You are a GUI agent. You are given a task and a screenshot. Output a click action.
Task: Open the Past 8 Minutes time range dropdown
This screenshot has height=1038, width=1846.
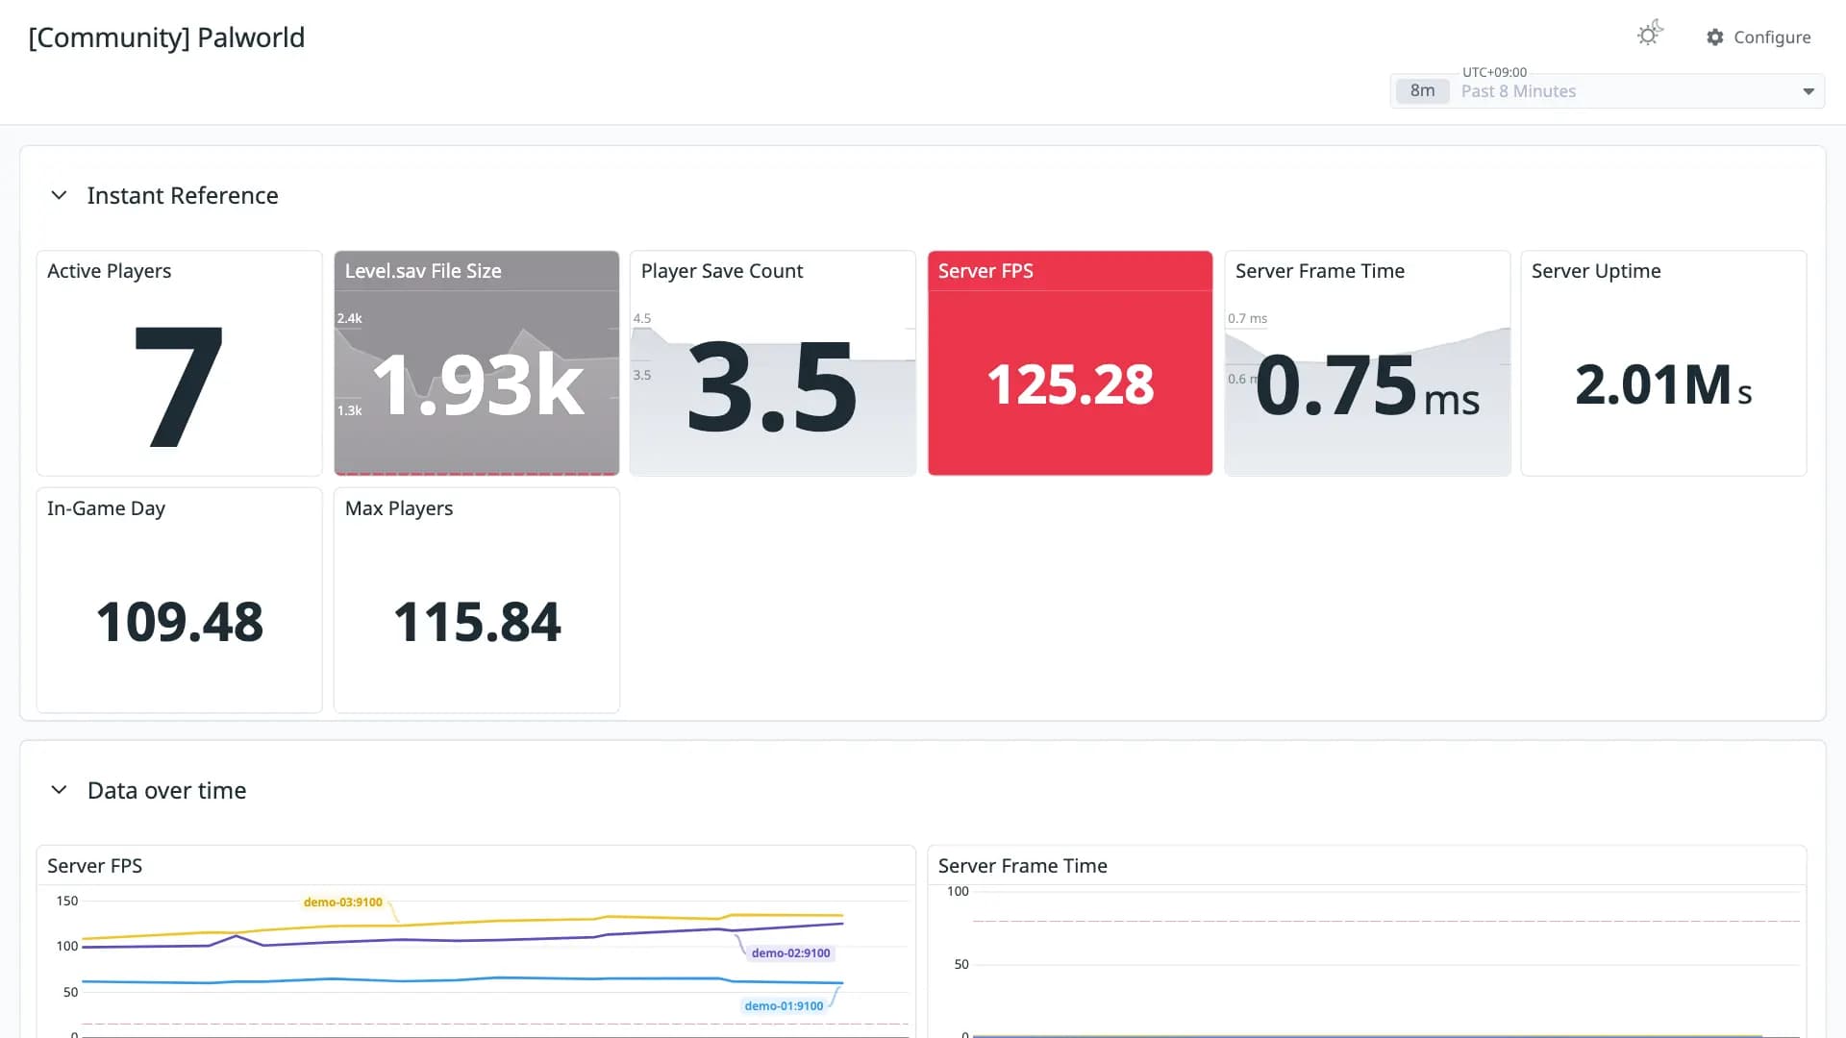point(1607,91)
